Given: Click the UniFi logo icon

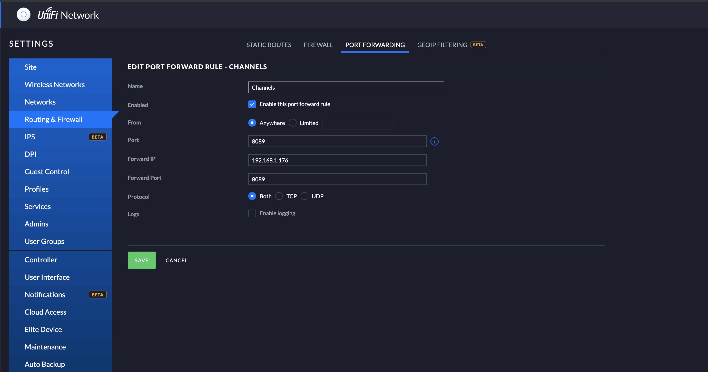Looking at the screenshot, I should point(23,15).
